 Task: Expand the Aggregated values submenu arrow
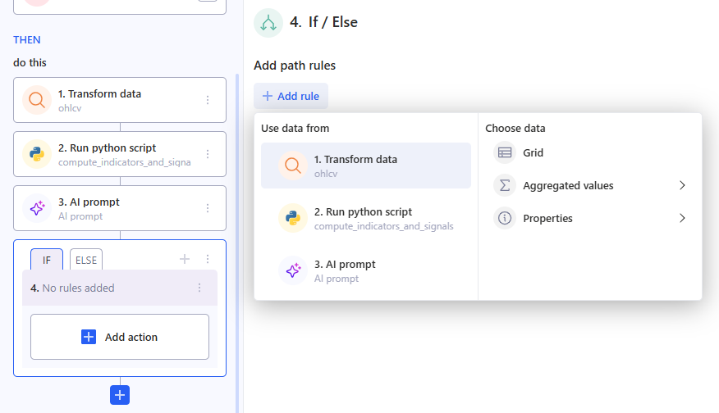(x=682, y=185)
